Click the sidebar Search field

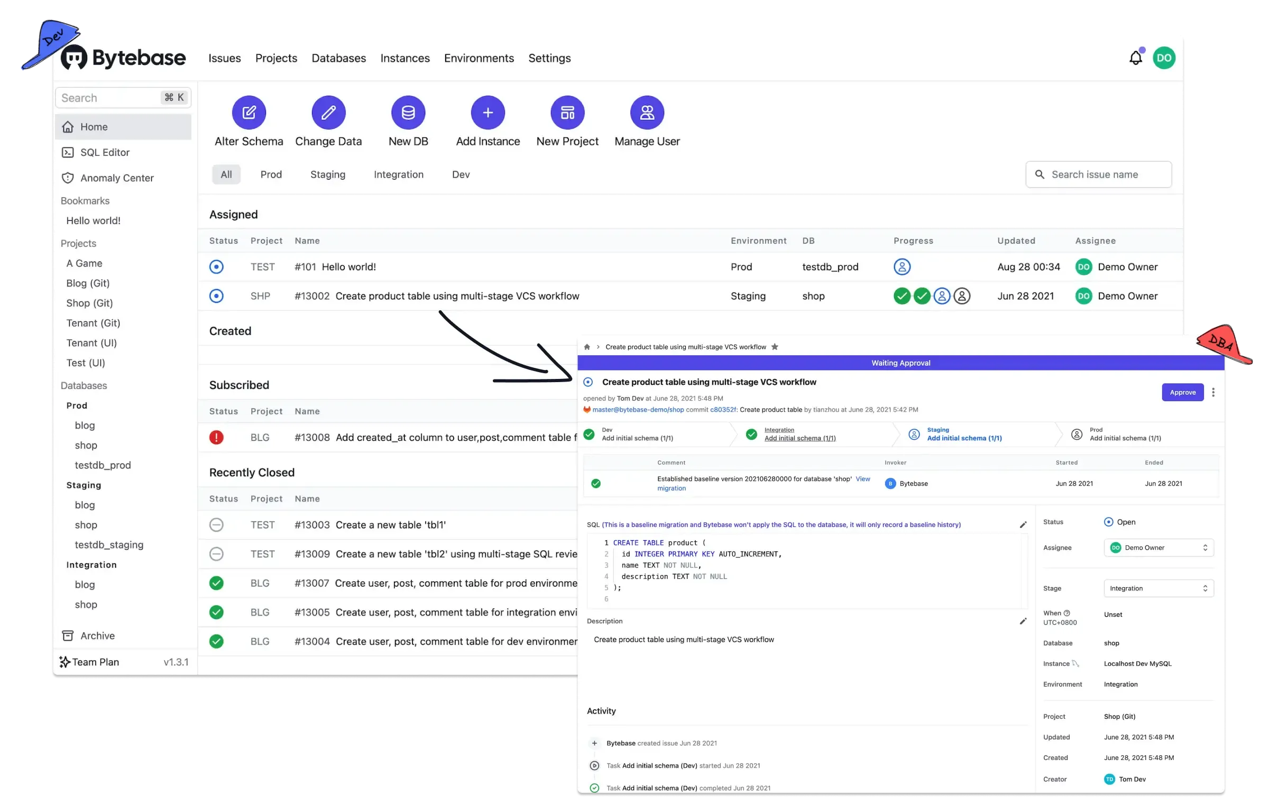[123, 98]
